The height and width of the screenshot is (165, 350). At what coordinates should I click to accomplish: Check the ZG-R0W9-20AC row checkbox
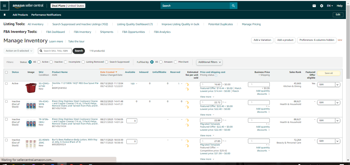pyautogui.click(x=6, y=140)
